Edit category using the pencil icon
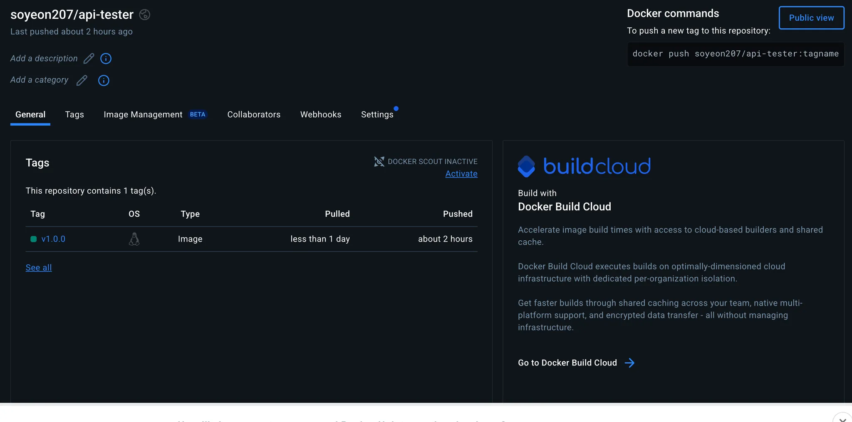 coord(82,80)
